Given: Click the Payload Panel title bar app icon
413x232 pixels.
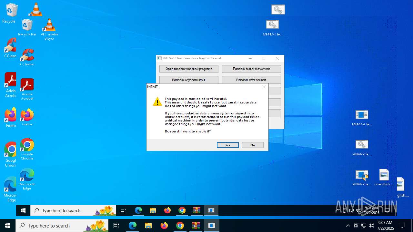Looking at the screenshot, I should point(159,58).
